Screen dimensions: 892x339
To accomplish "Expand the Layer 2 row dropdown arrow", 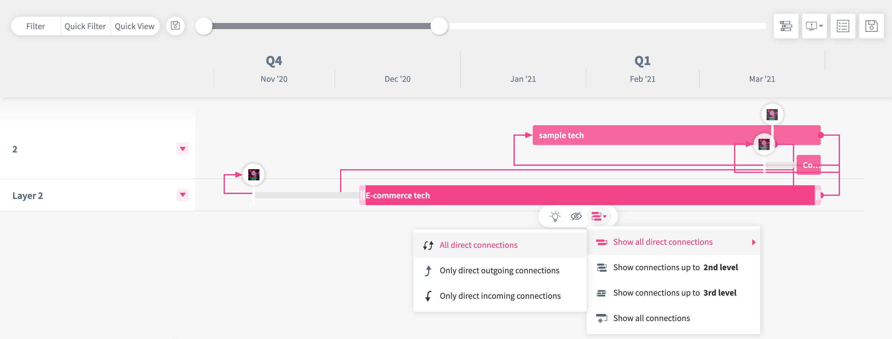I will 182,195.
